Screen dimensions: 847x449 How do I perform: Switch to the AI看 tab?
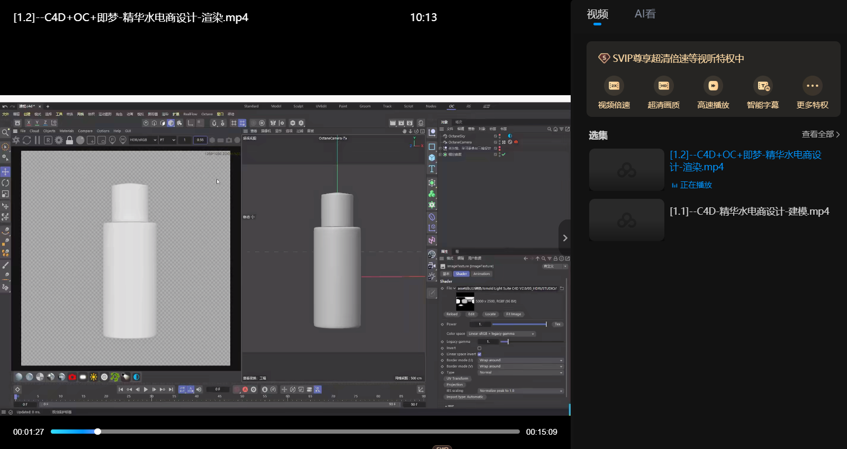[x=645, y=14]
